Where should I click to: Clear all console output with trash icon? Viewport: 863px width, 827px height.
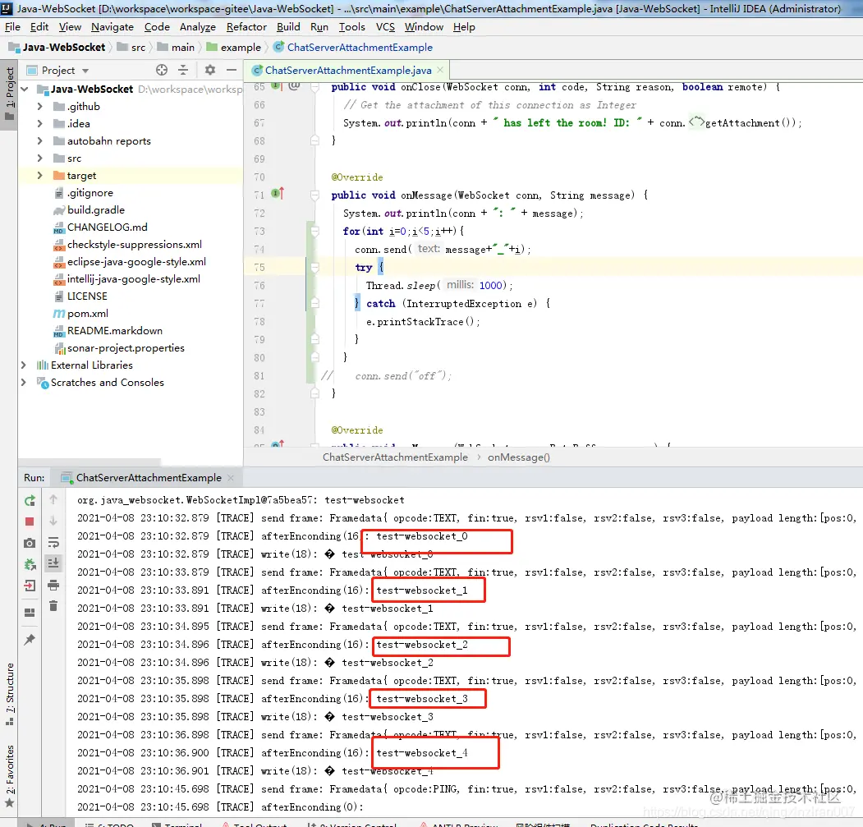53,605
